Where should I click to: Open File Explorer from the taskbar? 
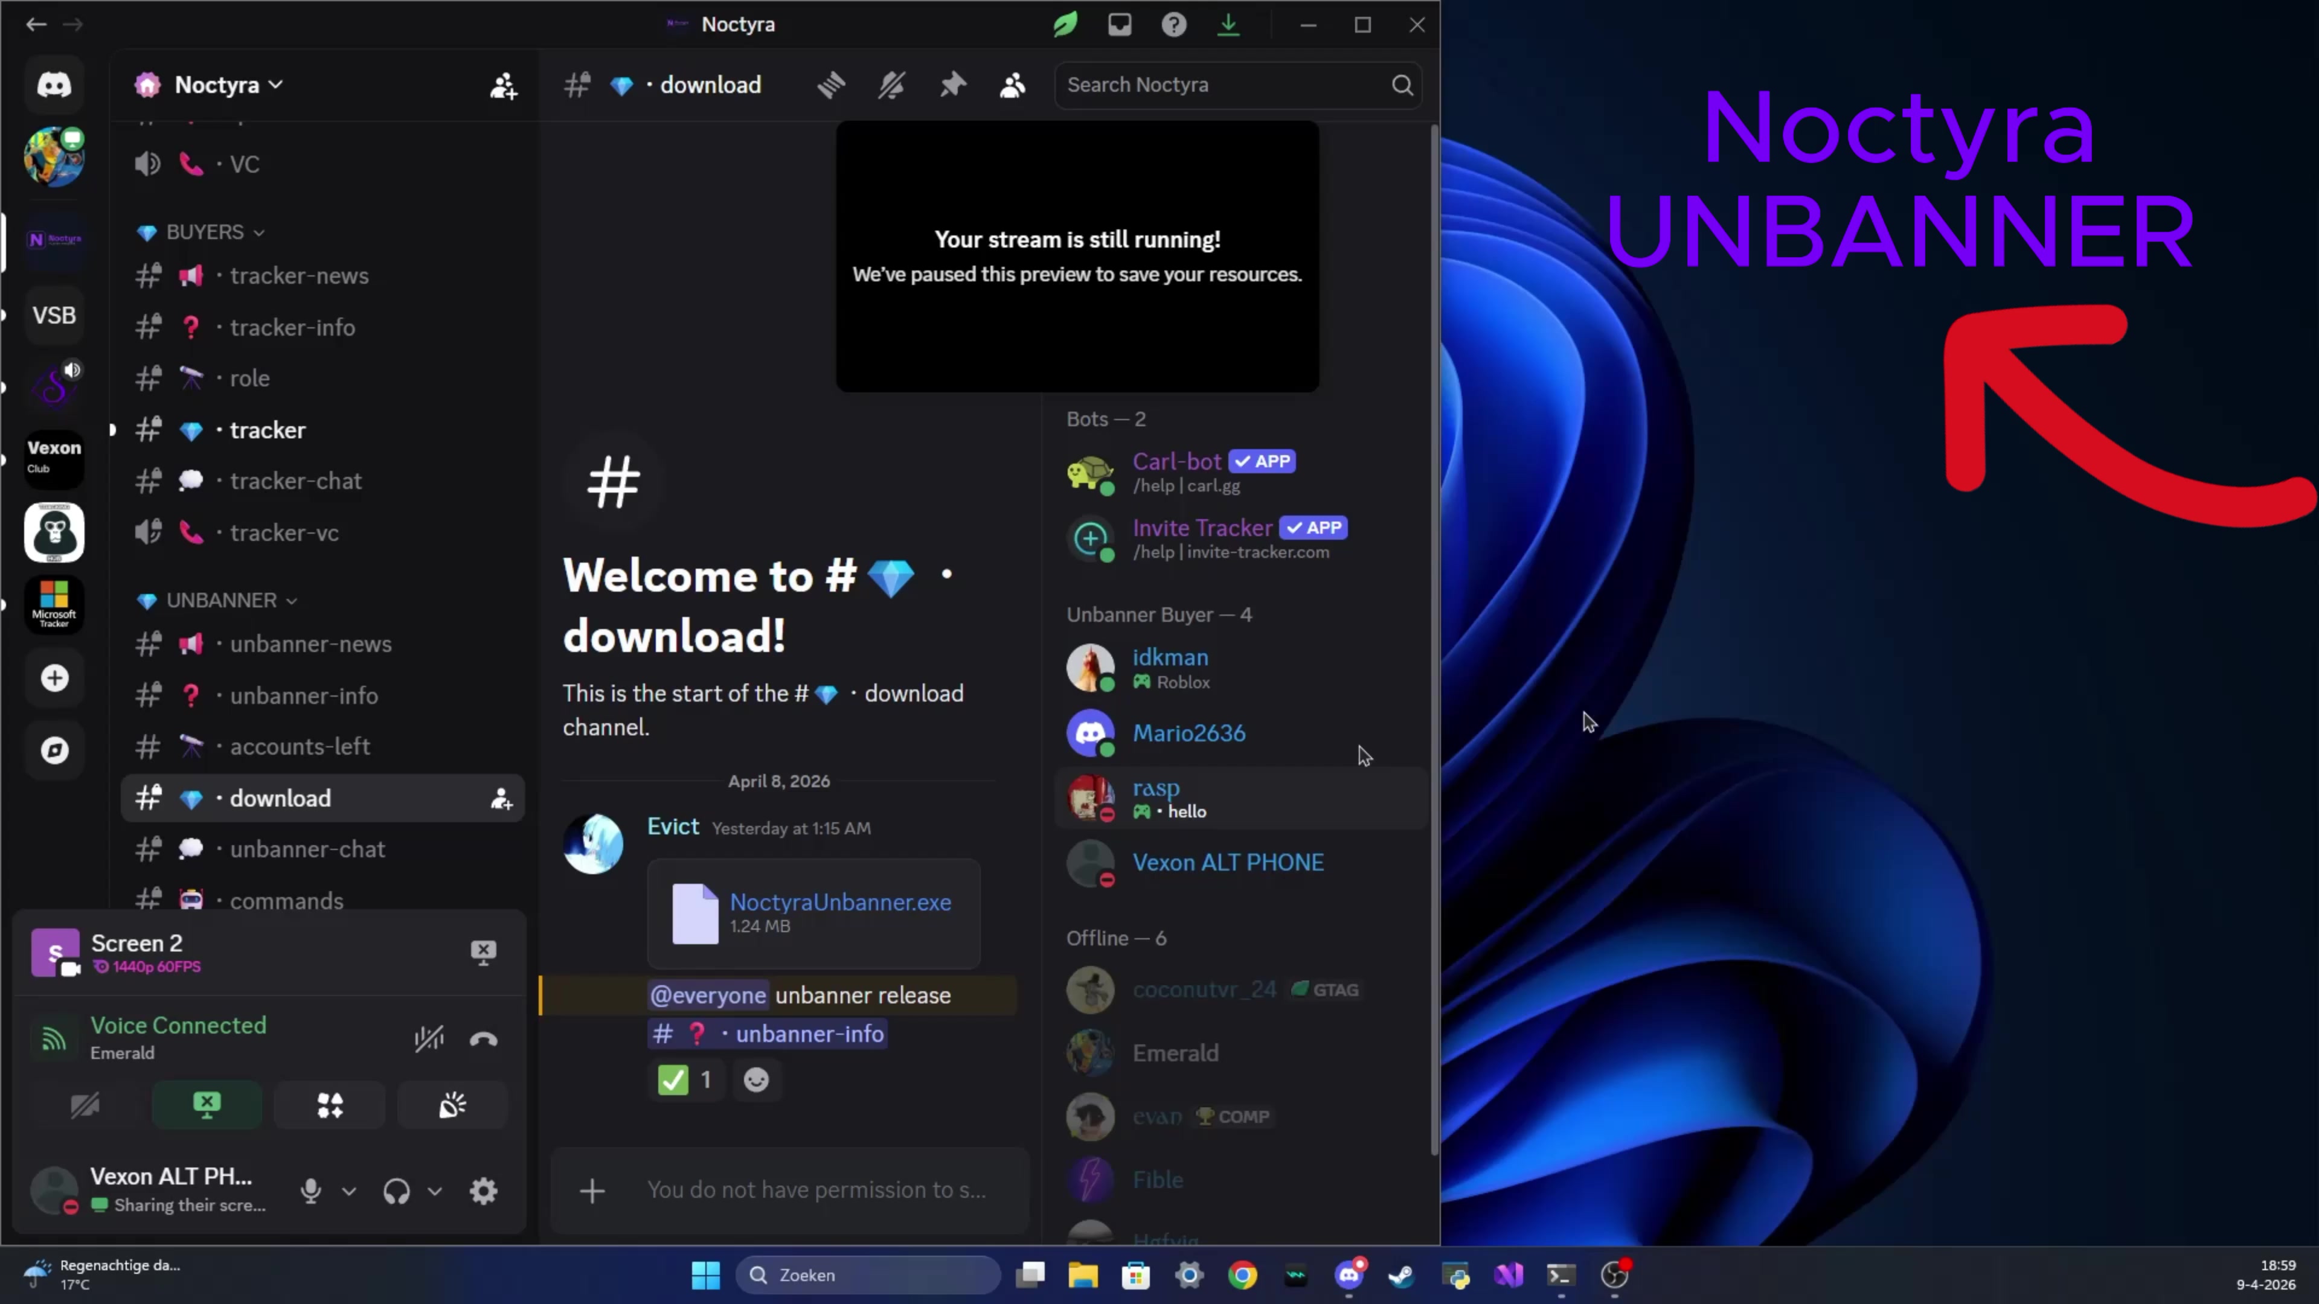tap(1083, 1275)
